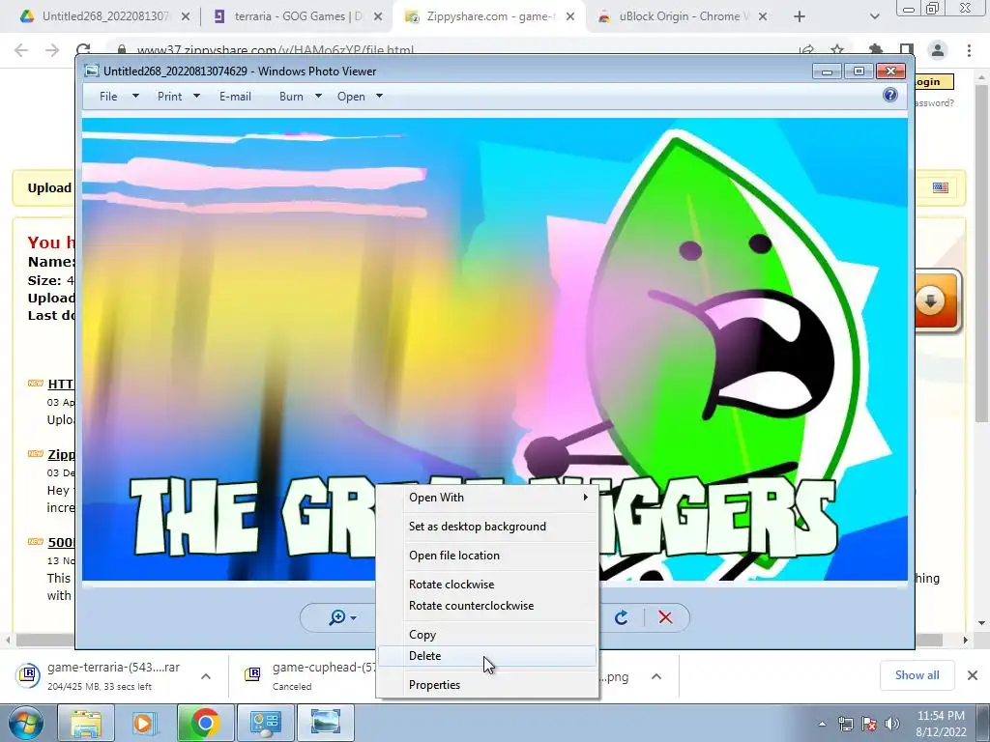The image size is (990, 742).
Task: Click the Chrome address bar URL
Action: point(276,50)
